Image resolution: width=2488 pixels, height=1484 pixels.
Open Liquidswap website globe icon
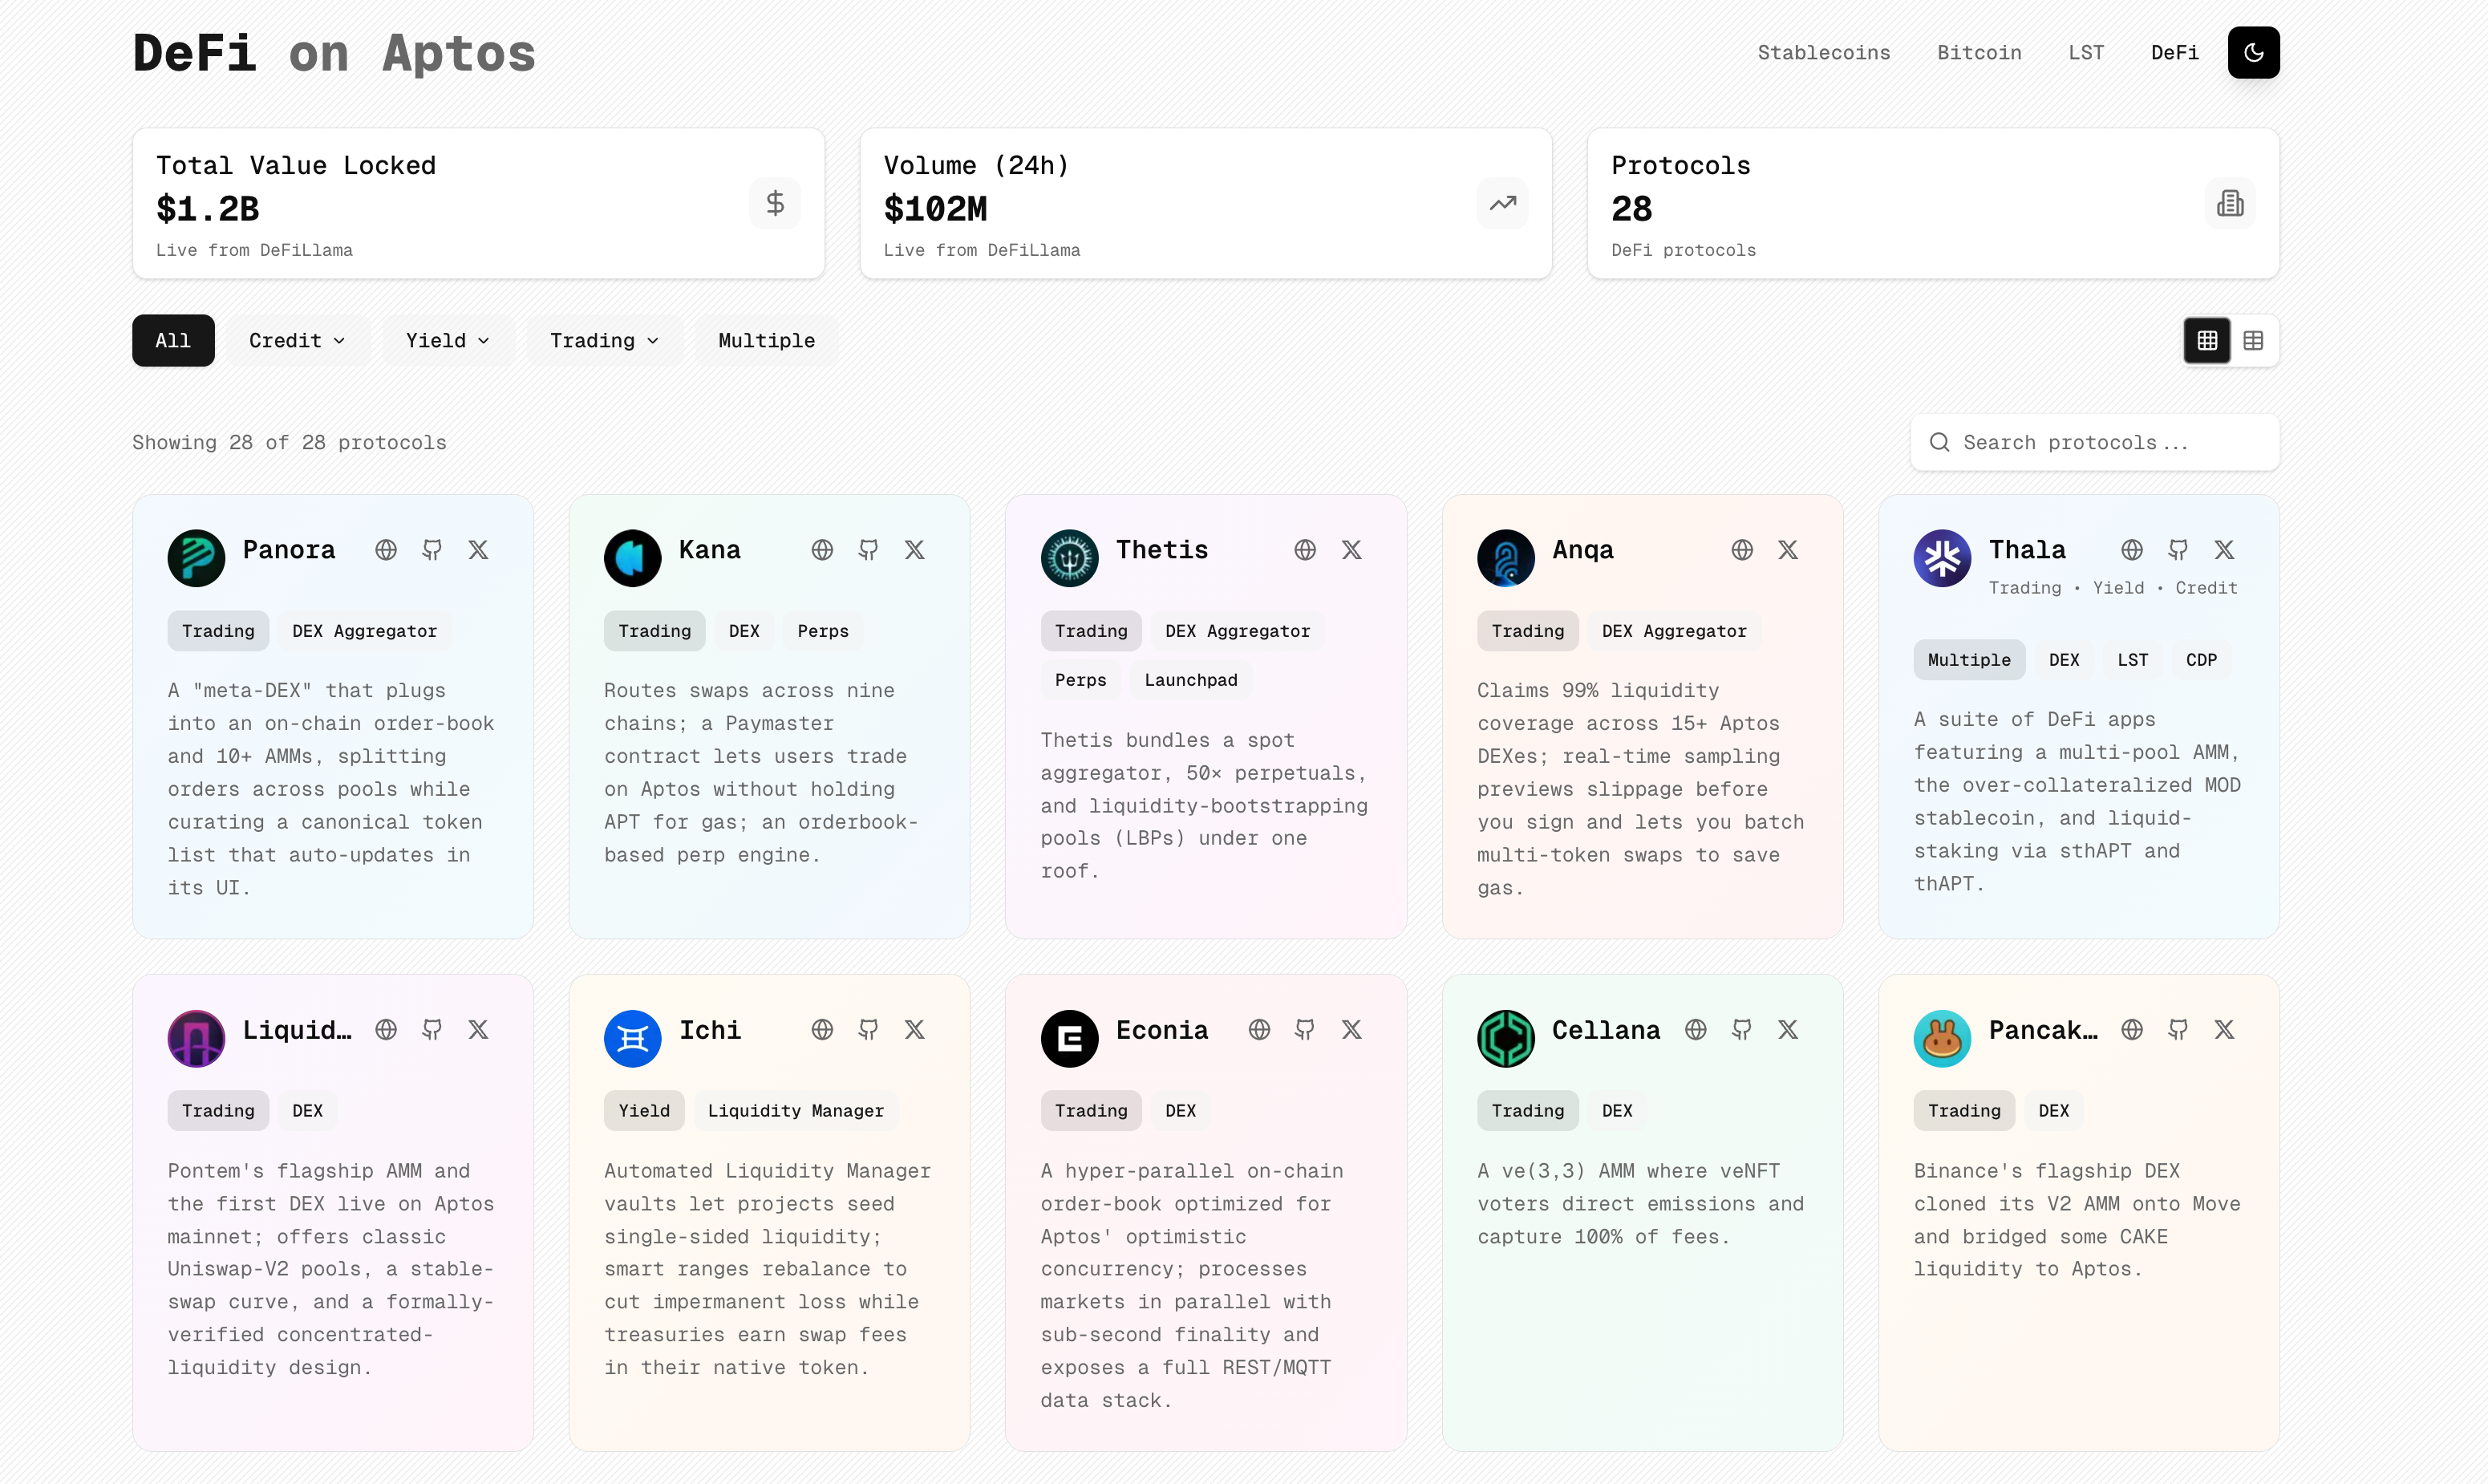386,1030
